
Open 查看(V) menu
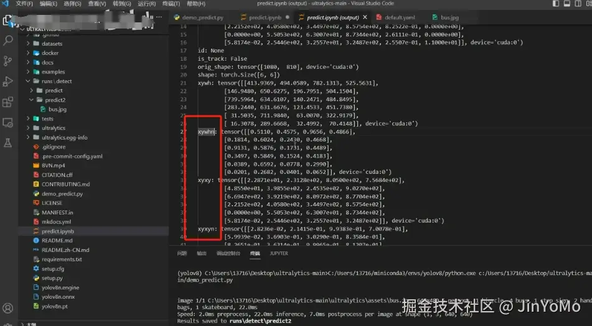97,3
